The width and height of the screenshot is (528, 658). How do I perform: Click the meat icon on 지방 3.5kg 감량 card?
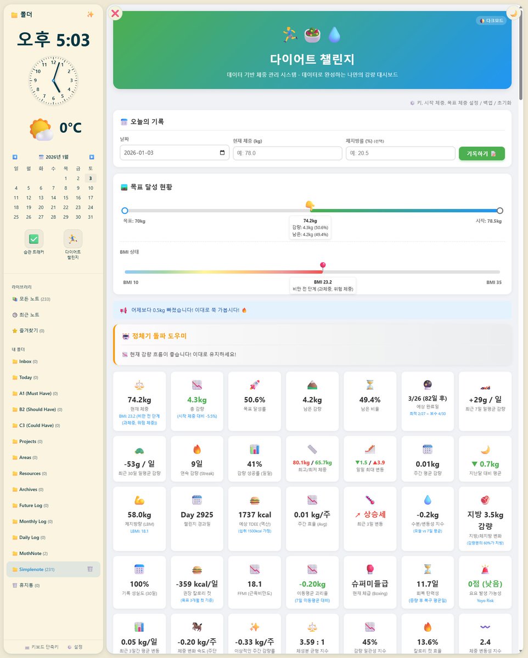485,500
